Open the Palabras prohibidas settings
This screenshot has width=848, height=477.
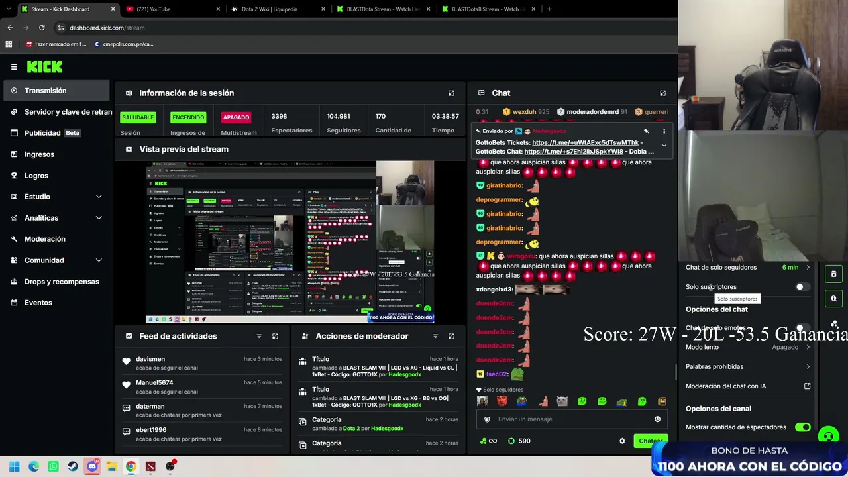pos(747,366)
